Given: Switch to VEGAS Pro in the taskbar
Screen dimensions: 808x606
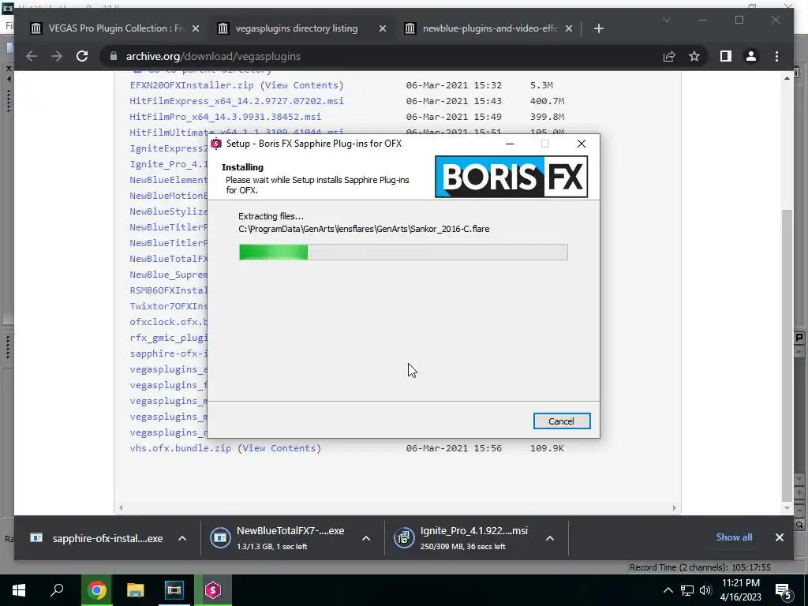Looking at the screenshot, I should 174,590.
